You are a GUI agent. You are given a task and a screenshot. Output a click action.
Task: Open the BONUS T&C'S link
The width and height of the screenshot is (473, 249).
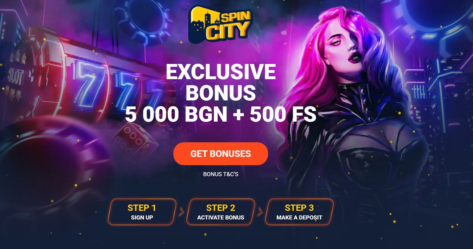[x=220, y=174]
